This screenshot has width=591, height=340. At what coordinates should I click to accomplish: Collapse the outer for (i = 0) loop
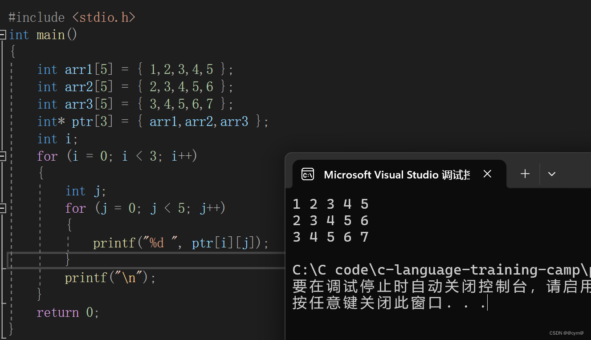3,156
